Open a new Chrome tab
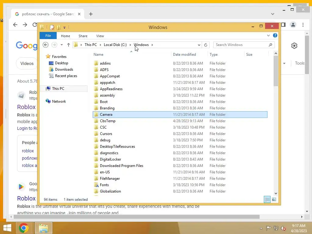 (x=91, y=14)
